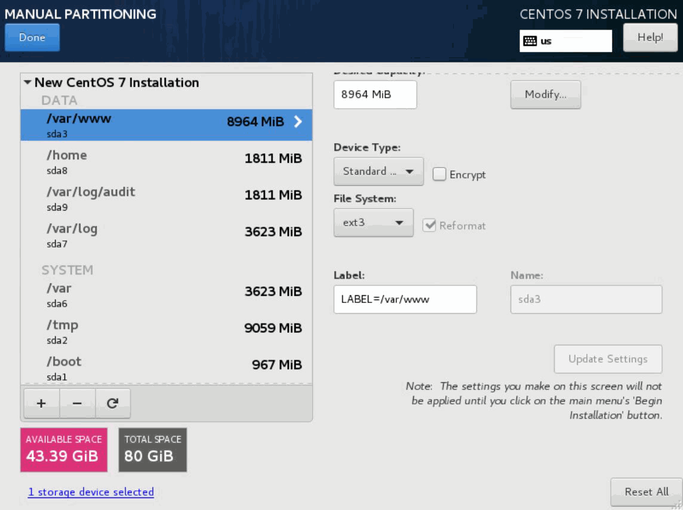Click the TOTAL SPACE 80 GiB box
The height and width of the screenshot is (510, 683).
pyautogui.click(x=152, y=450)
